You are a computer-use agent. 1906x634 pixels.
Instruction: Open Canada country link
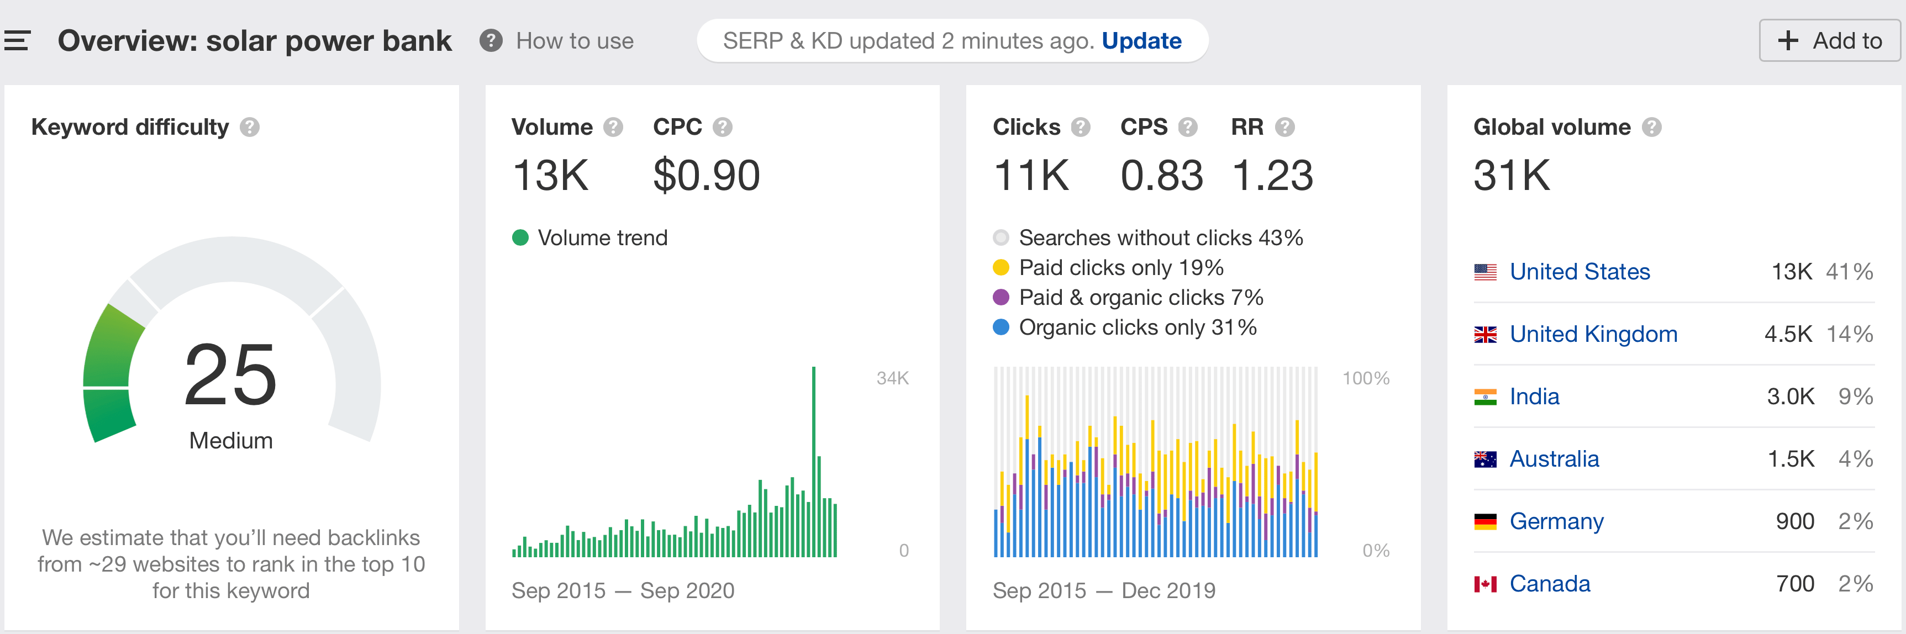tap(1549, 584)
